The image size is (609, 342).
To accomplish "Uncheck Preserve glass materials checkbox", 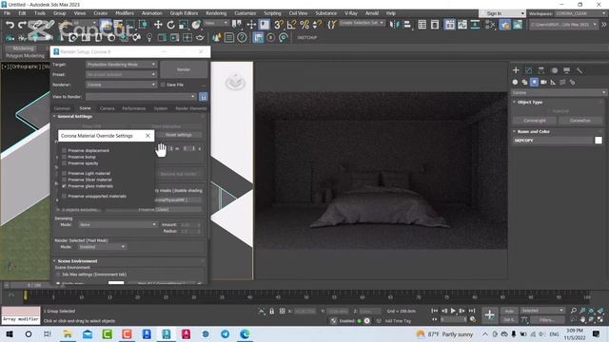I will tap(65, 186).
